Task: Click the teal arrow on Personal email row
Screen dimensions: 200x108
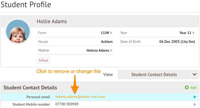Action: click(x=195, y=97)
